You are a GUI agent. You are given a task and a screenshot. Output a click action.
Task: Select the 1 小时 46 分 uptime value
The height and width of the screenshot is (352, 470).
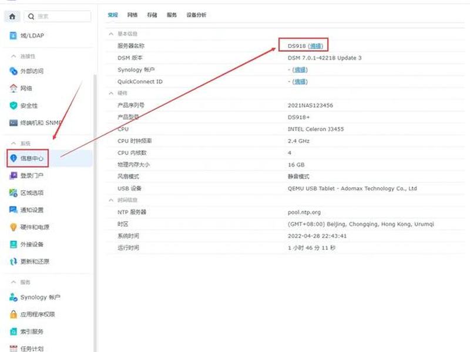tap(311, 248)
